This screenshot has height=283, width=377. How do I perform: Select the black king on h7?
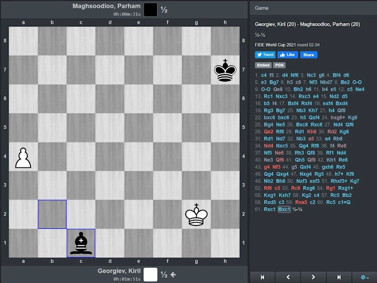(225, 70)
